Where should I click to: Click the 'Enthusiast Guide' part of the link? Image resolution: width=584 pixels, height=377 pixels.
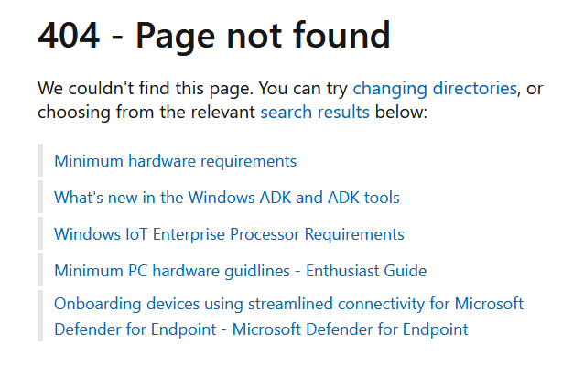tap(367, 271)
